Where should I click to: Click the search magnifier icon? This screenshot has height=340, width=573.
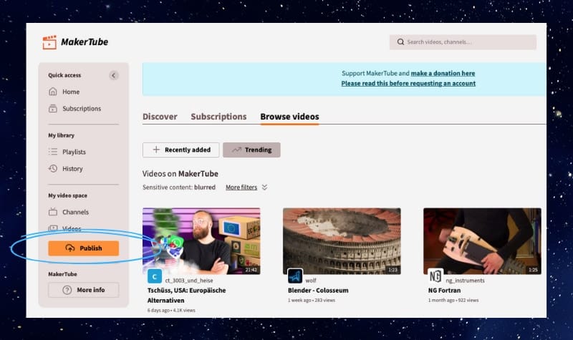400,42
